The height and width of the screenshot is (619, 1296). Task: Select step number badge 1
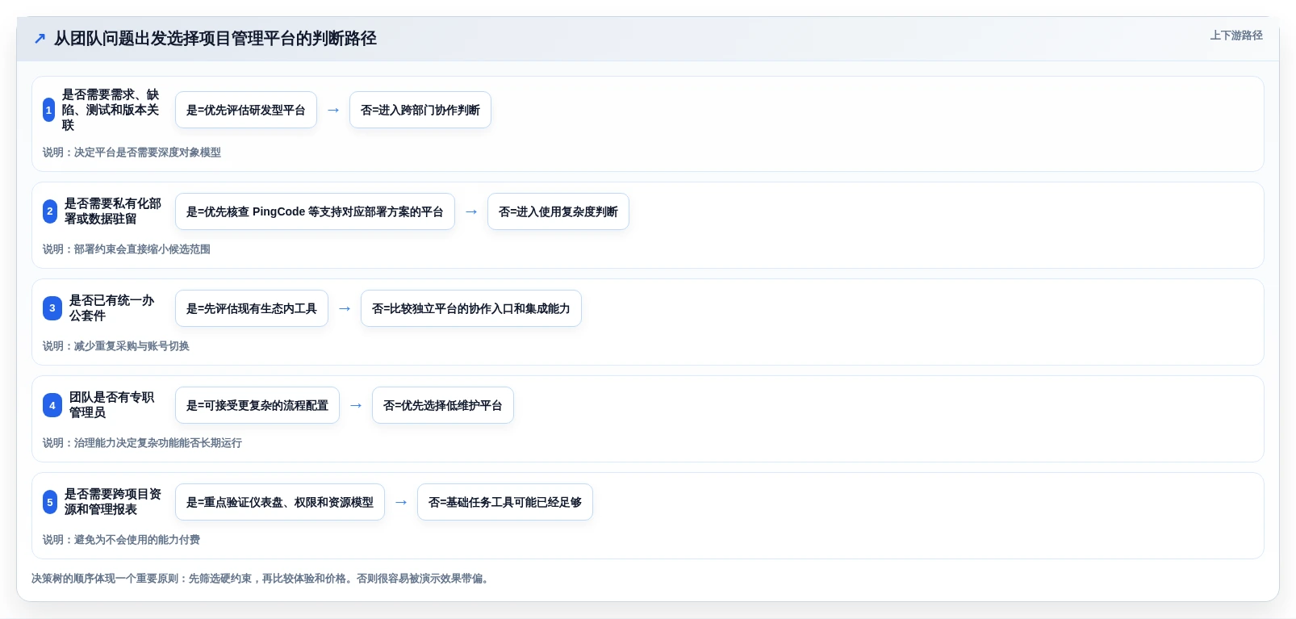(49, 110)
